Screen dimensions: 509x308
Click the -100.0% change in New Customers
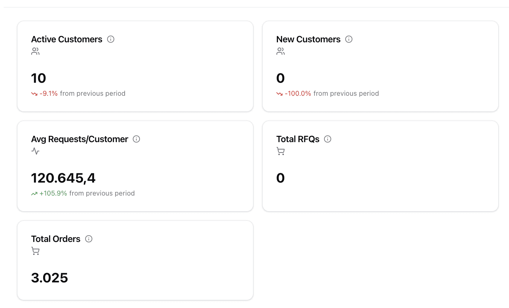coord(298,94)
